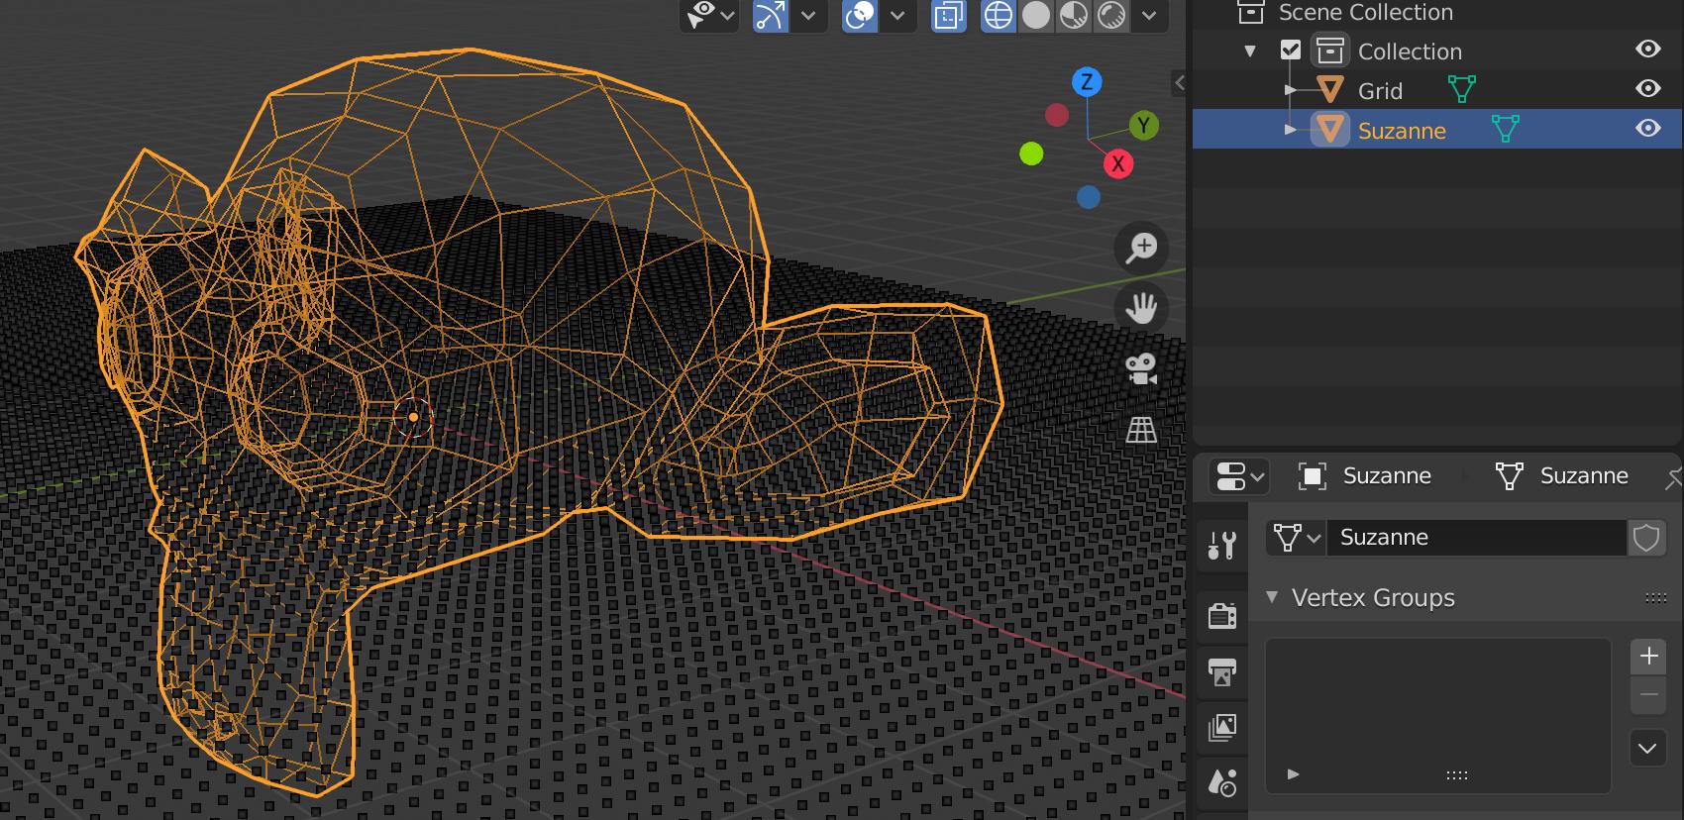Select the Grid object in outliner
Viewport: 1684px width, 820px height.
click(x=1380, y=91)
